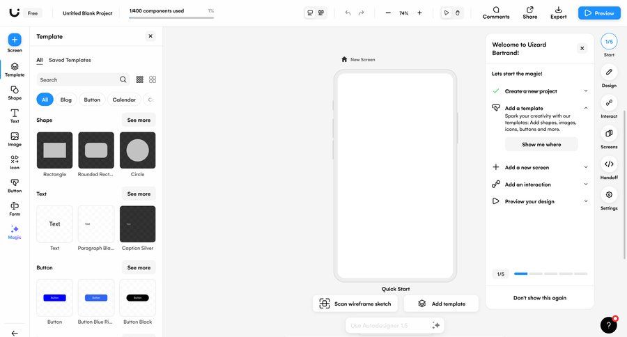
Task: Select the All filter chip
Action: click(45, 100)
